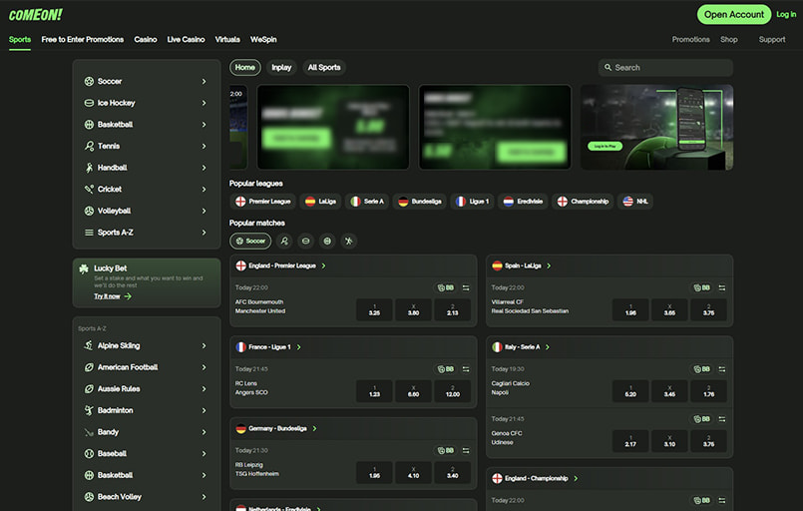
Task: Click the Open Account button
Action: tap(733, 14)
